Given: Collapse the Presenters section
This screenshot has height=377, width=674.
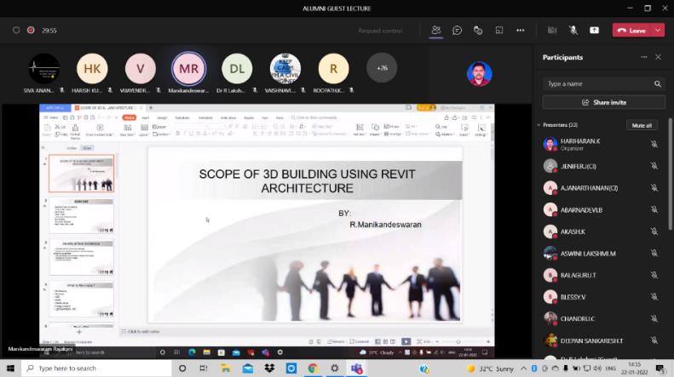Looking at the screenshot, I should pyautogui.click(x=539, y=125).
